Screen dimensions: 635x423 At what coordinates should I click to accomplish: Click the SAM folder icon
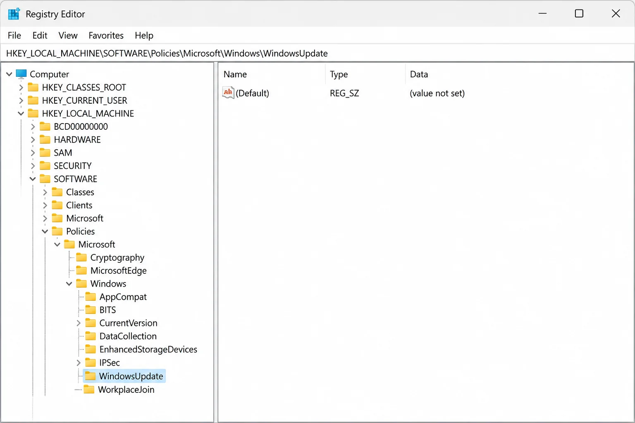click(x=45, y=152)
